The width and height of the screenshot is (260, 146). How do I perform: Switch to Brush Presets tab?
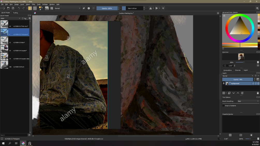click(x=6, y=13)
